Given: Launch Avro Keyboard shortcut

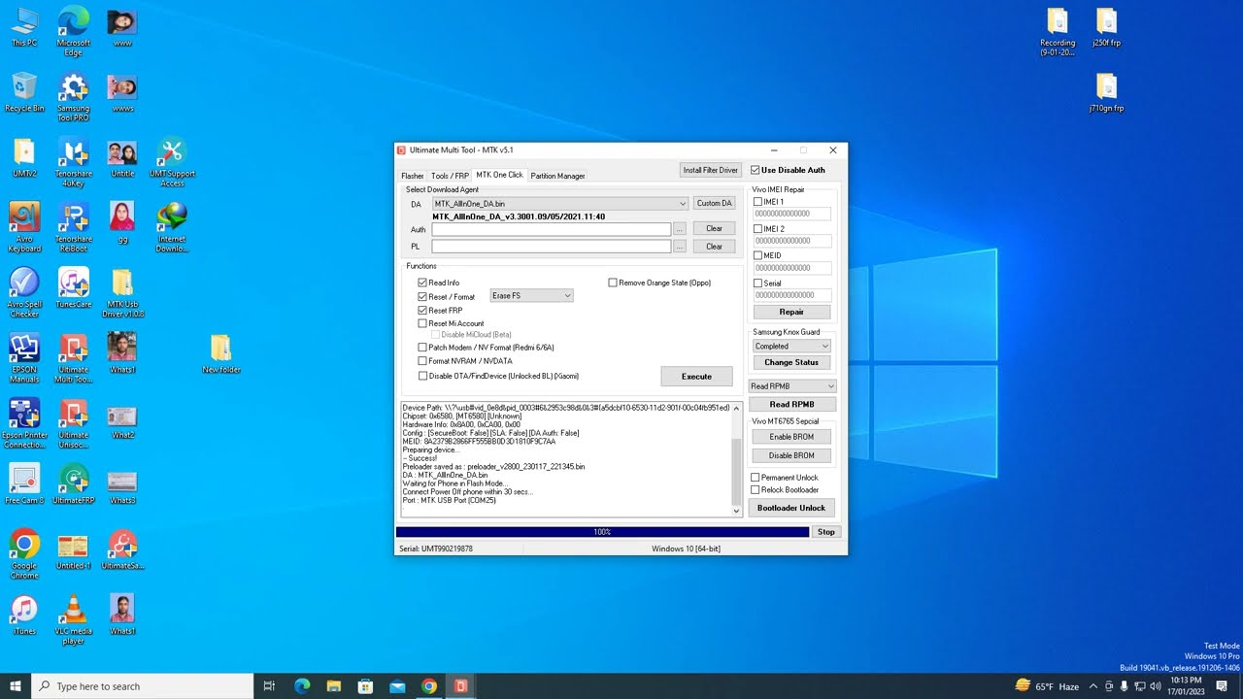Looking at the screenshot, I should tap(24, 227).
